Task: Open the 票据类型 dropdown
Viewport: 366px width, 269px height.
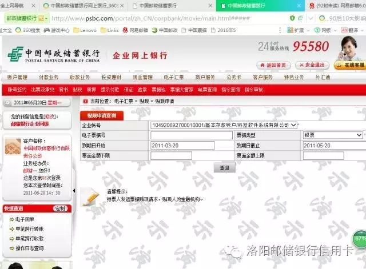Action: point(359,135)
